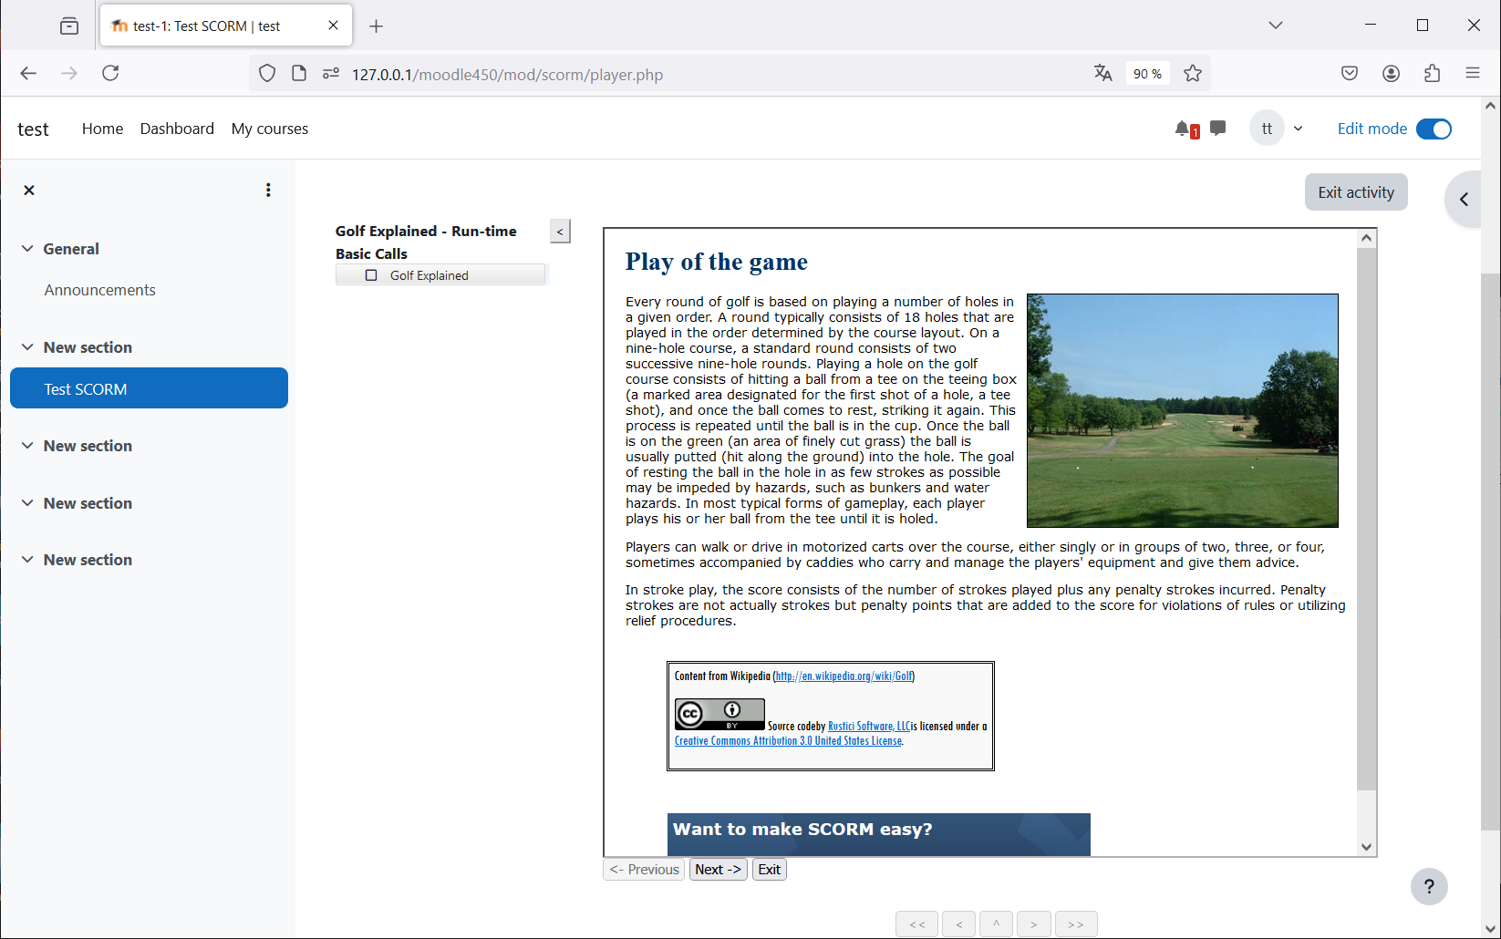Open the list all tabs dropdown
The height and width of the screenshot is (939, 1501).
pyautogui.click(x=1276, y=26)
